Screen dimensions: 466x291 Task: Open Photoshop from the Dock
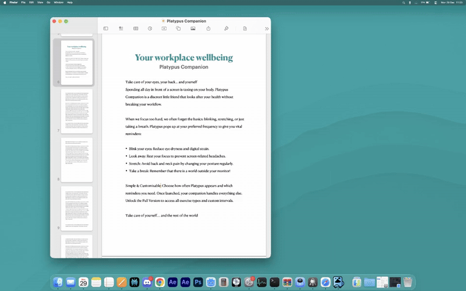pos(198,282)
